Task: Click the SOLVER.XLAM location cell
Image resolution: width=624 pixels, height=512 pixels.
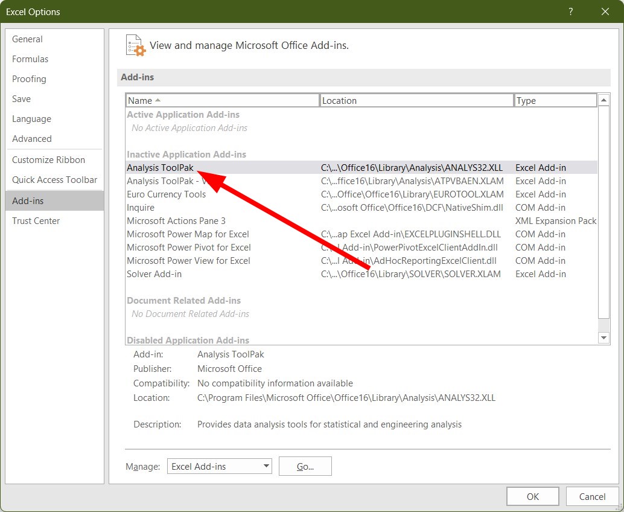Action: pyautogui.click(x=411, y=274)
